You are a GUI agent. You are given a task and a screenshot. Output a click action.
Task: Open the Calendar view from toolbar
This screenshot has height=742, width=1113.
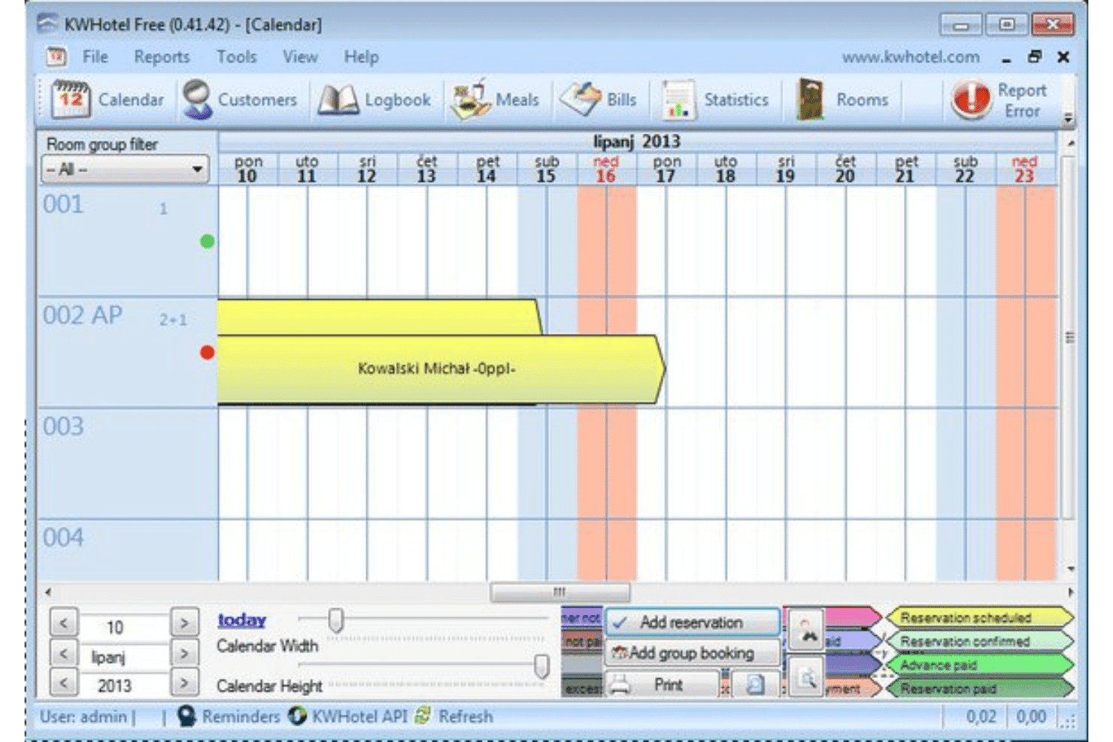coord(107,99)
